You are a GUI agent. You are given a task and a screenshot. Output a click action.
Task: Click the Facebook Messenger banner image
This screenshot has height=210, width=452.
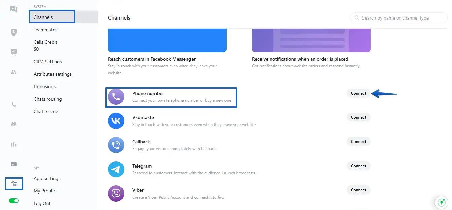tap(167, 40)
